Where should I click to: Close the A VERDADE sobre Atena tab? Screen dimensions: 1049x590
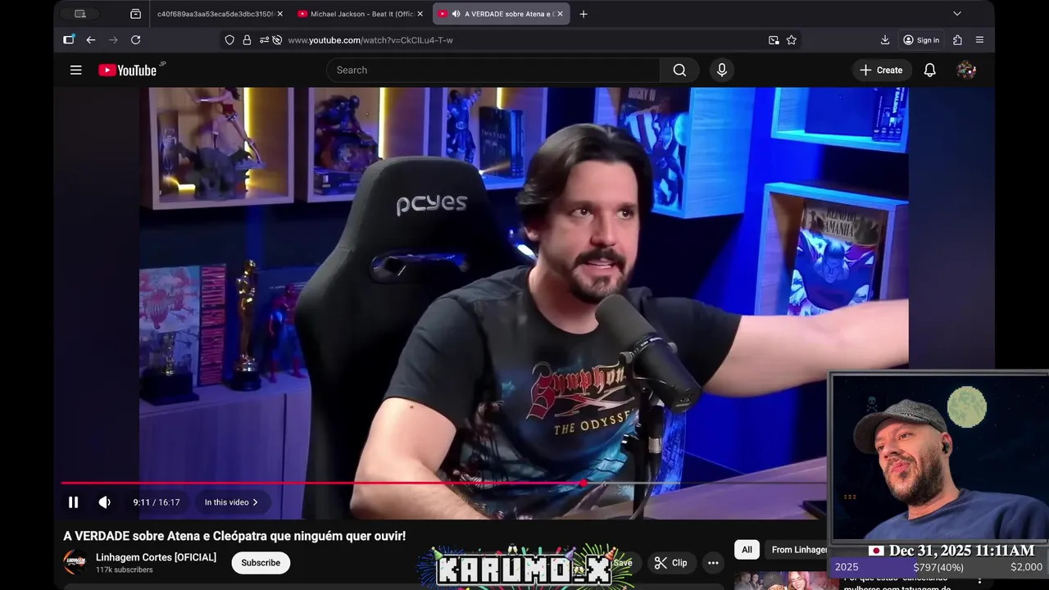coord(560,14)
